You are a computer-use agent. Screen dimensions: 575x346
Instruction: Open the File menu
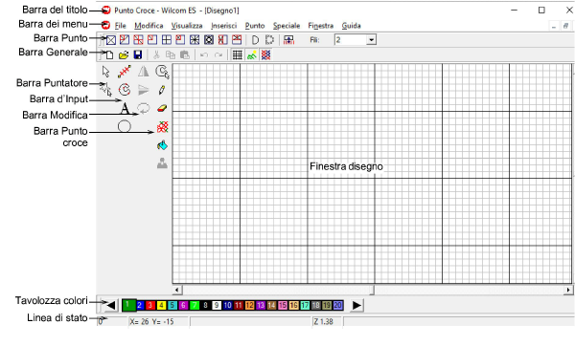click(x=121, y=26)
